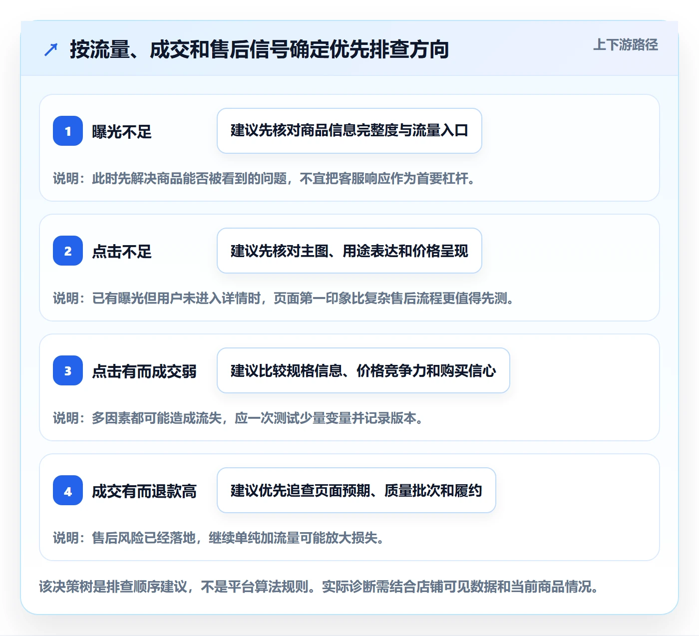Click the 点击有而成交弱 condition label
The height and width of the screenshot is (636, 699).
coord(144,371)
